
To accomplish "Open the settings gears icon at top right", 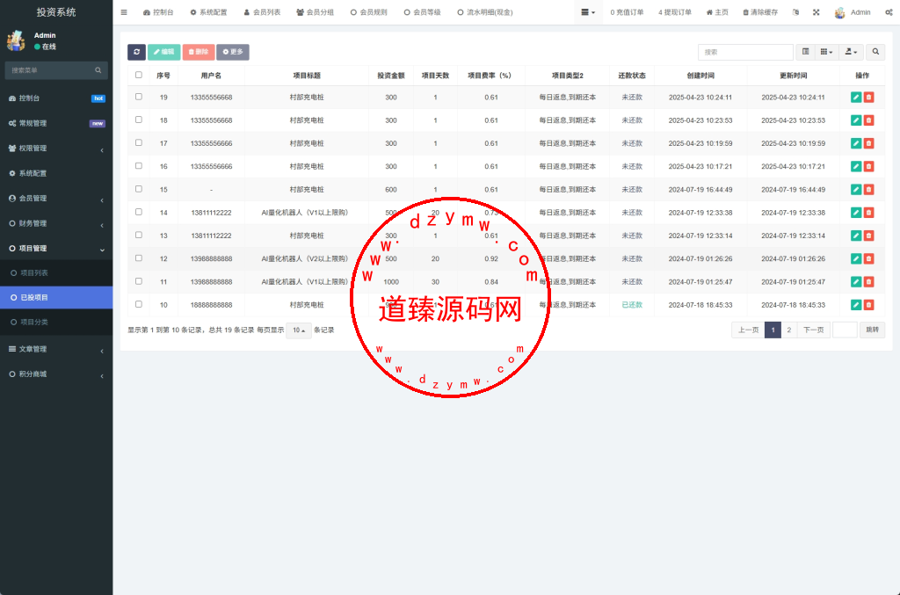I will [889, 12].
